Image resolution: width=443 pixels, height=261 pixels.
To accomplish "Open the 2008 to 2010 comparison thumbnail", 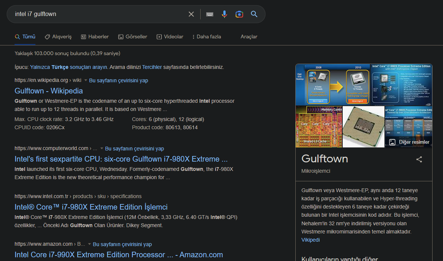I will (333, 85).
